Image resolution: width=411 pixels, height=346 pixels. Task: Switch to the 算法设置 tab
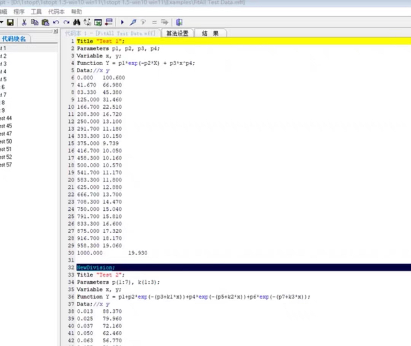(x=177, y=33)
